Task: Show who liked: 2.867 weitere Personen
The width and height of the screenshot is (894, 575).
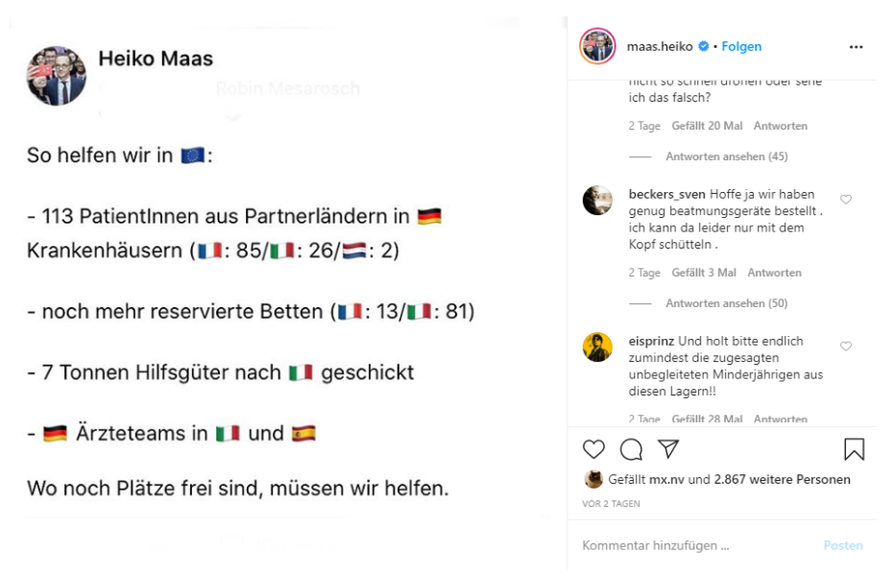Action: pyautogui.click(x=782, y=480)
